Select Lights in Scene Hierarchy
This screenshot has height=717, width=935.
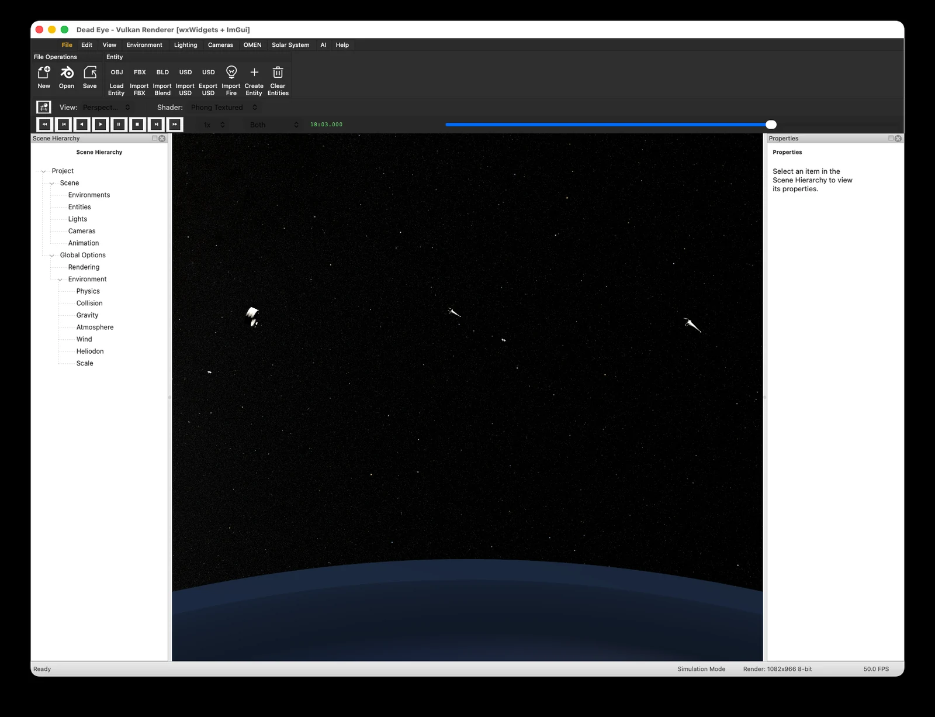click(78, 219)
